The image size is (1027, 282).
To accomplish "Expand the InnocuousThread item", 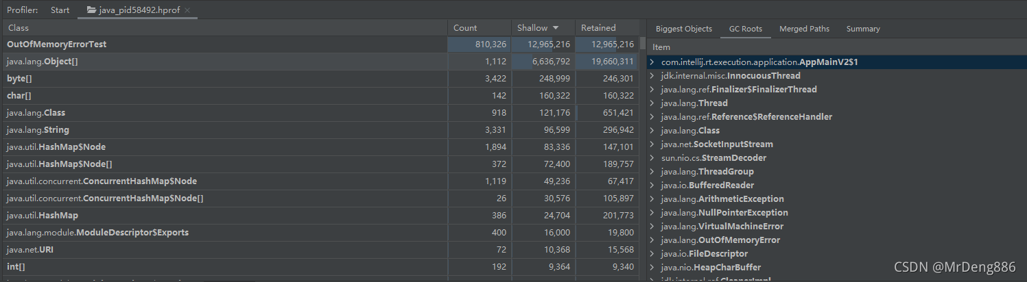I will 652,76.
